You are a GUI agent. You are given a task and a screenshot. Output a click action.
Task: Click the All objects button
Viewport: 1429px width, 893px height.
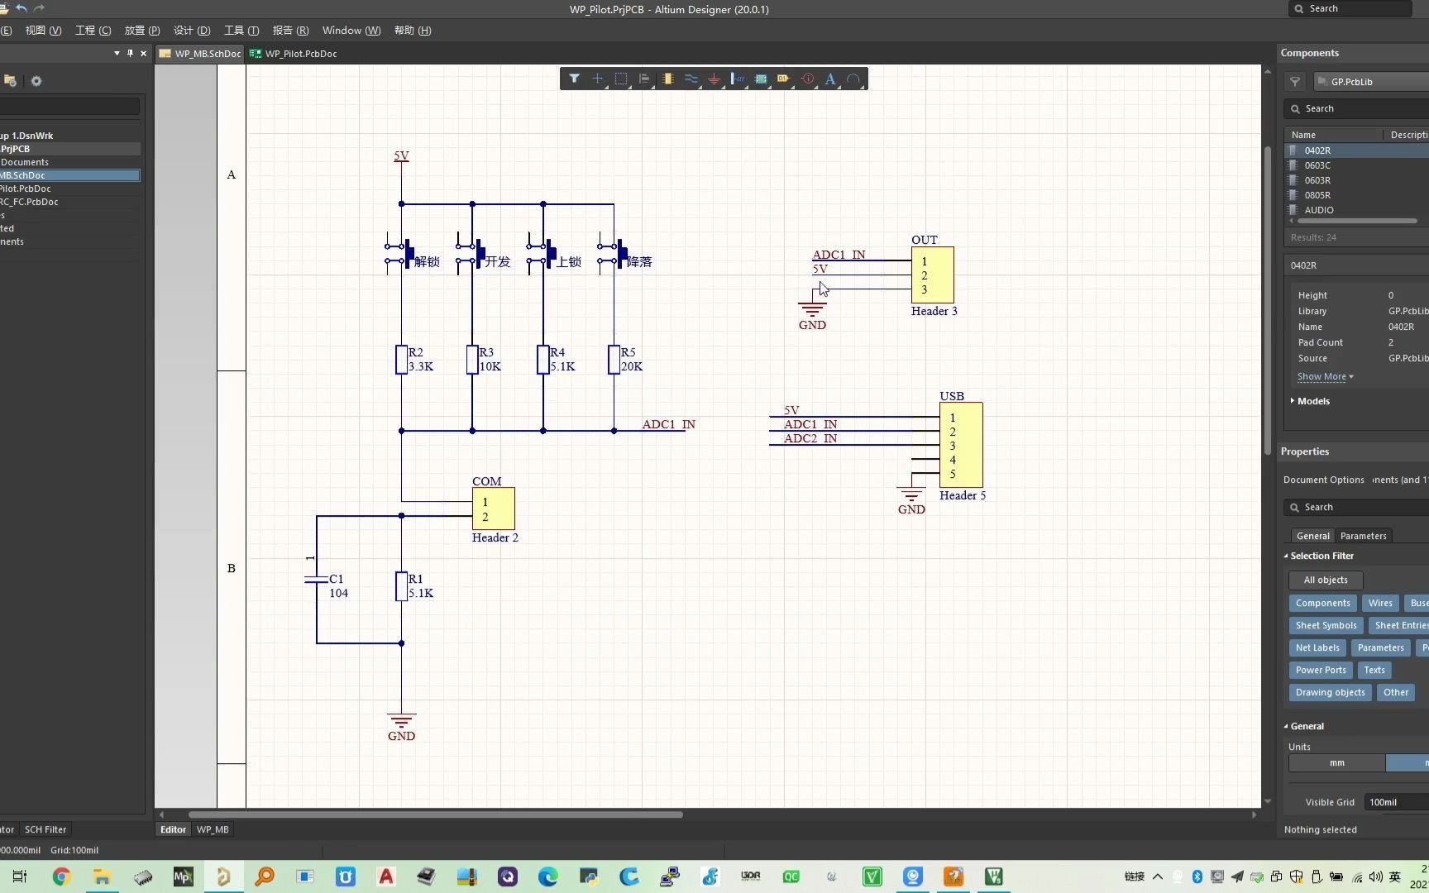coord(1325,580)
